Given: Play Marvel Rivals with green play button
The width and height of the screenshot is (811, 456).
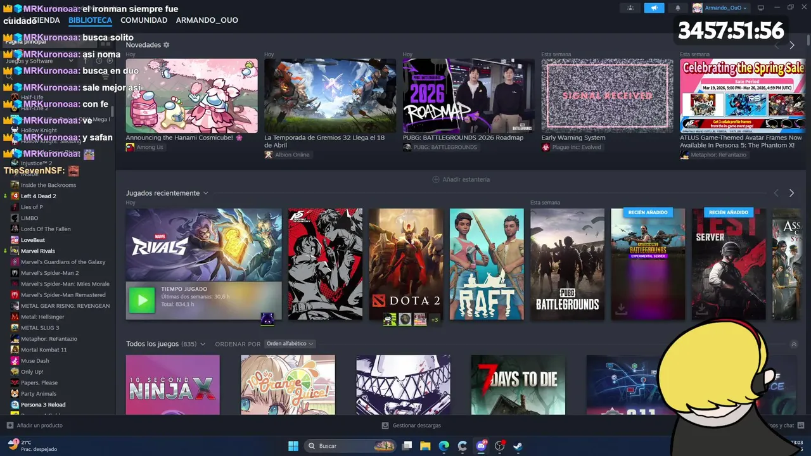Looking at the screenshot, I should pos(142,300).
